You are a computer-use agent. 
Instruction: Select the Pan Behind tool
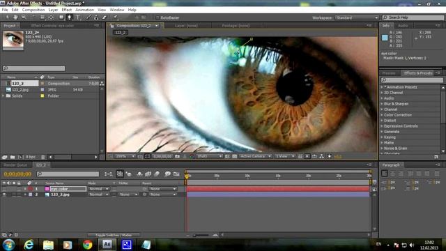[x=51, y=17]
